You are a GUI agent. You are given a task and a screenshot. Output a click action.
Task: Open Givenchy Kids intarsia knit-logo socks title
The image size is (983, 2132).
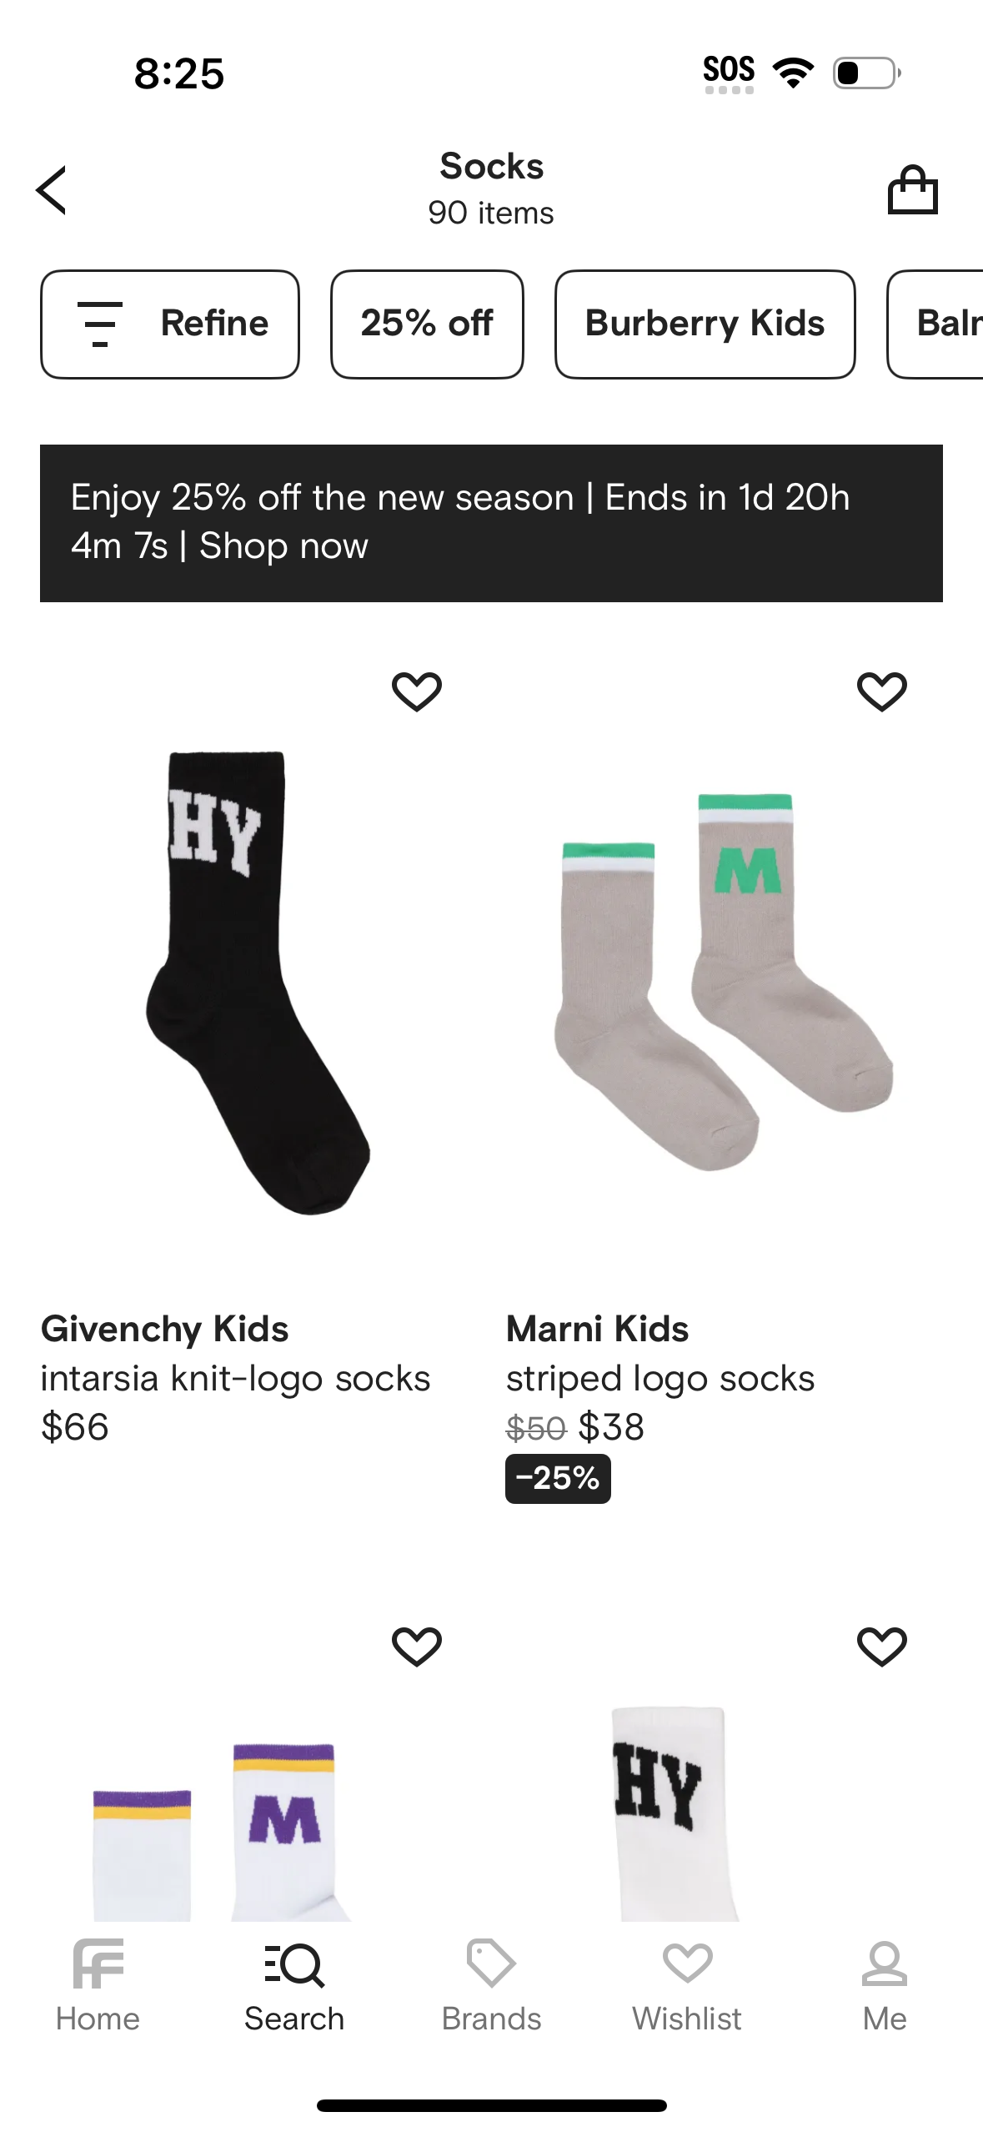[235, 1378]
